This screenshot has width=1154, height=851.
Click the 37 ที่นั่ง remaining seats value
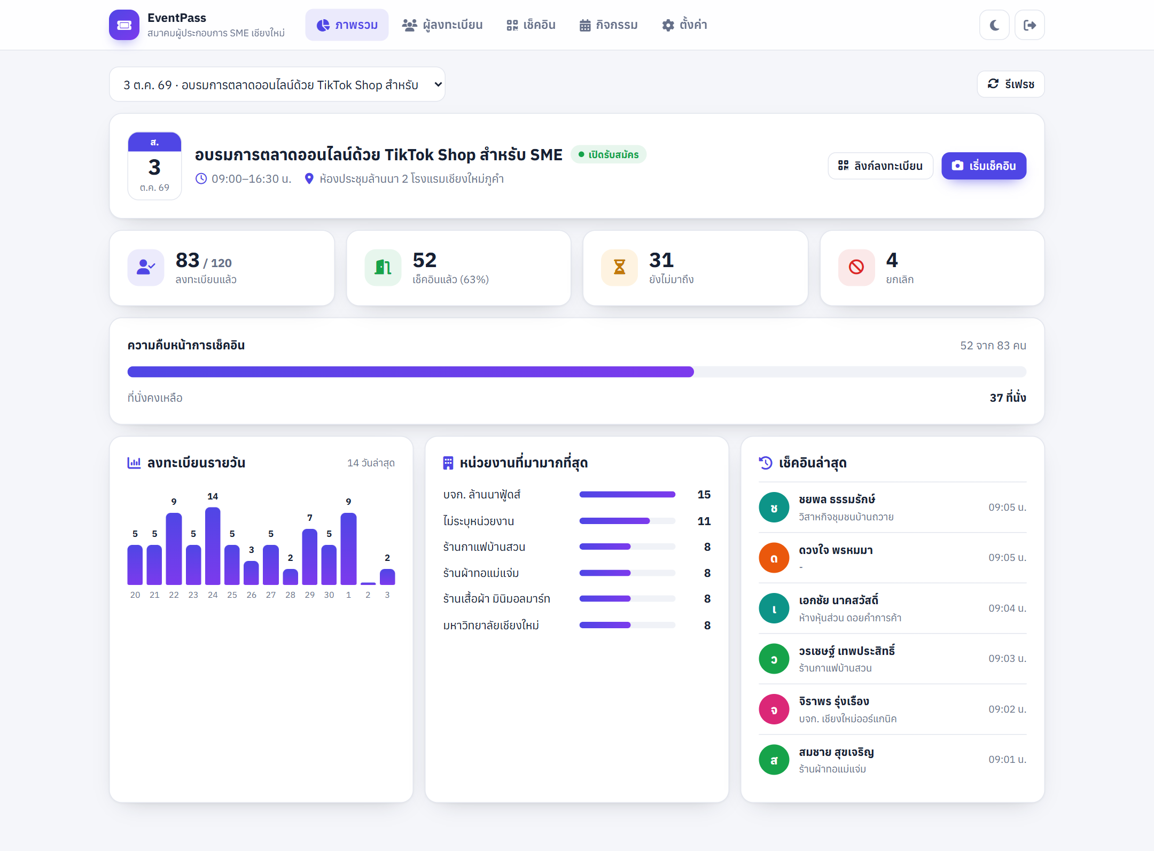(1008, 397)
